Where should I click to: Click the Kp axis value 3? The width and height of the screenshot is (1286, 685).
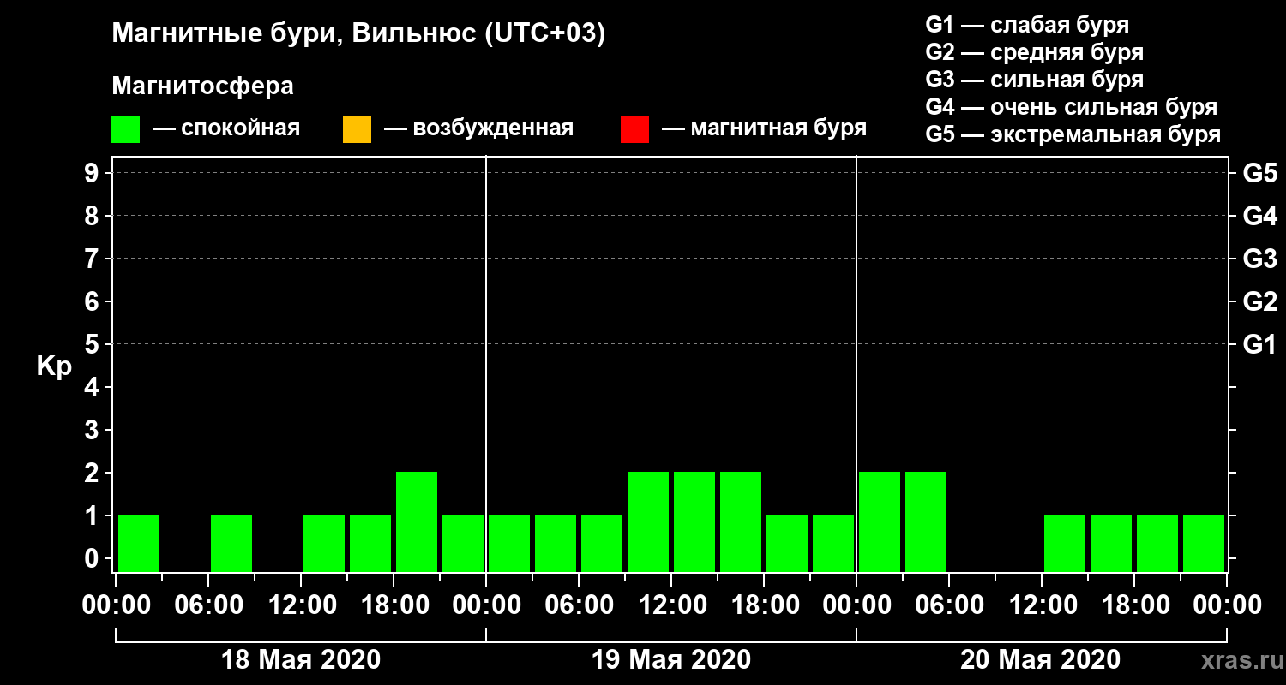pos(93,430)
